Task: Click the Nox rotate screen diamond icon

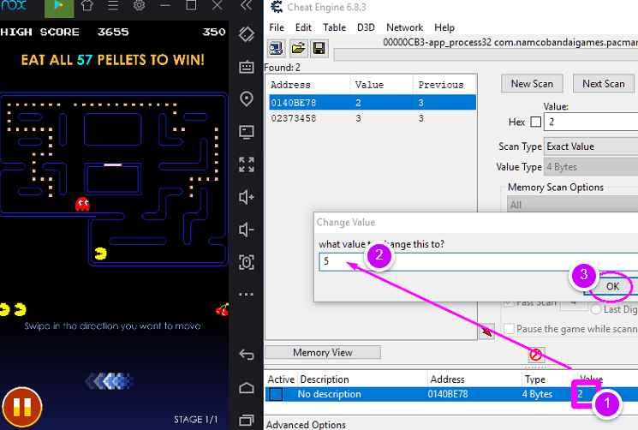Action: click(x=246, y=34)
